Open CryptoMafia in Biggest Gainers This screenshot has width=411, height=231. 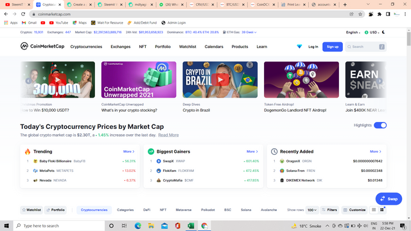[173, 180]
